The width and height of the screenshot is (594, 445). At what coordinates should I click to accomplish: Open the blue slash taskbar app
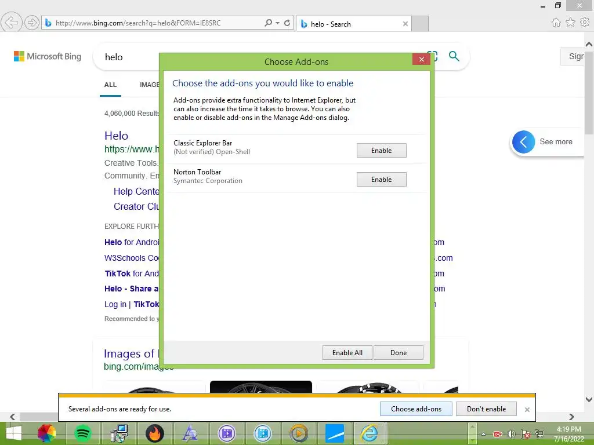(x=335, y=433)
